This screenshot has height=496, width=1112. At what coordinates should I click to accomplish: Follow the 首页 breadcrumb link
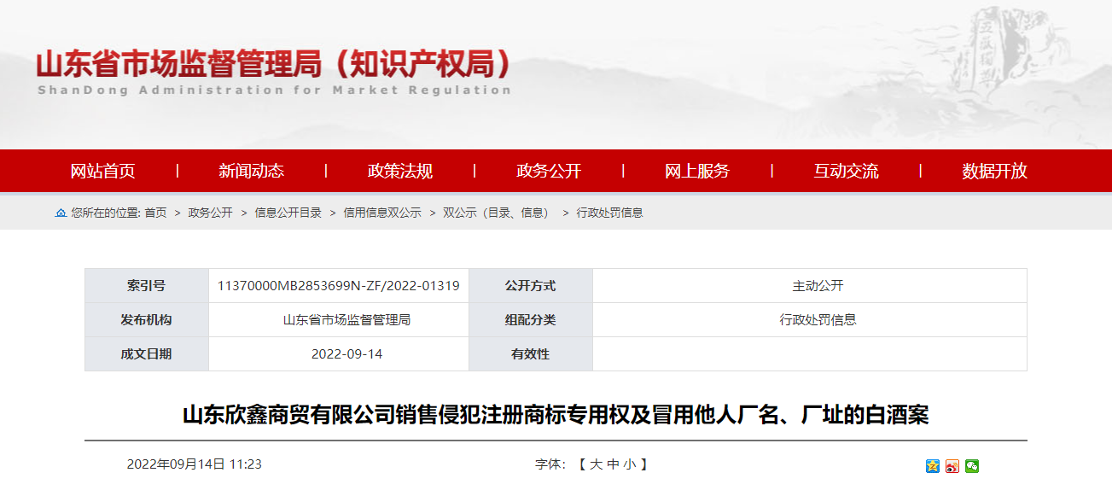(155, 213)
